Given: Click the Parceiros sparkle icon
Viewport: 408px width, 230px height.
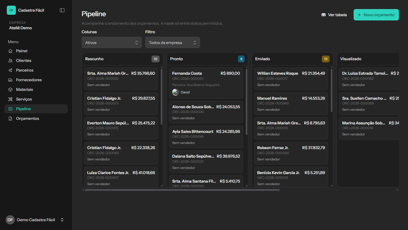Looking at the screenshot, I should click(10, 70).
